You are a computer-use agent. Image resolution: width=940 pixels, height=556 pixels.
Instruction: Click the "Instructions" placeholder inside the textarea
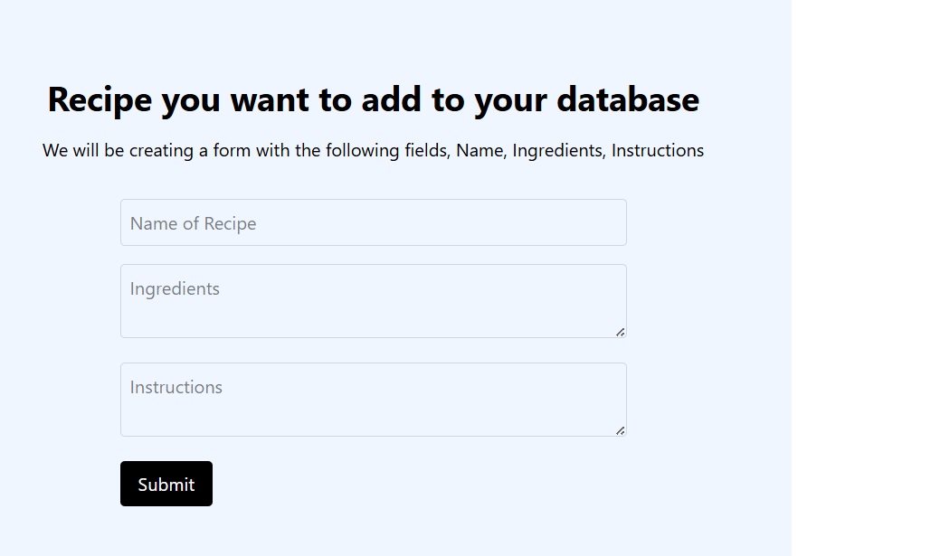tap(176, 387)
